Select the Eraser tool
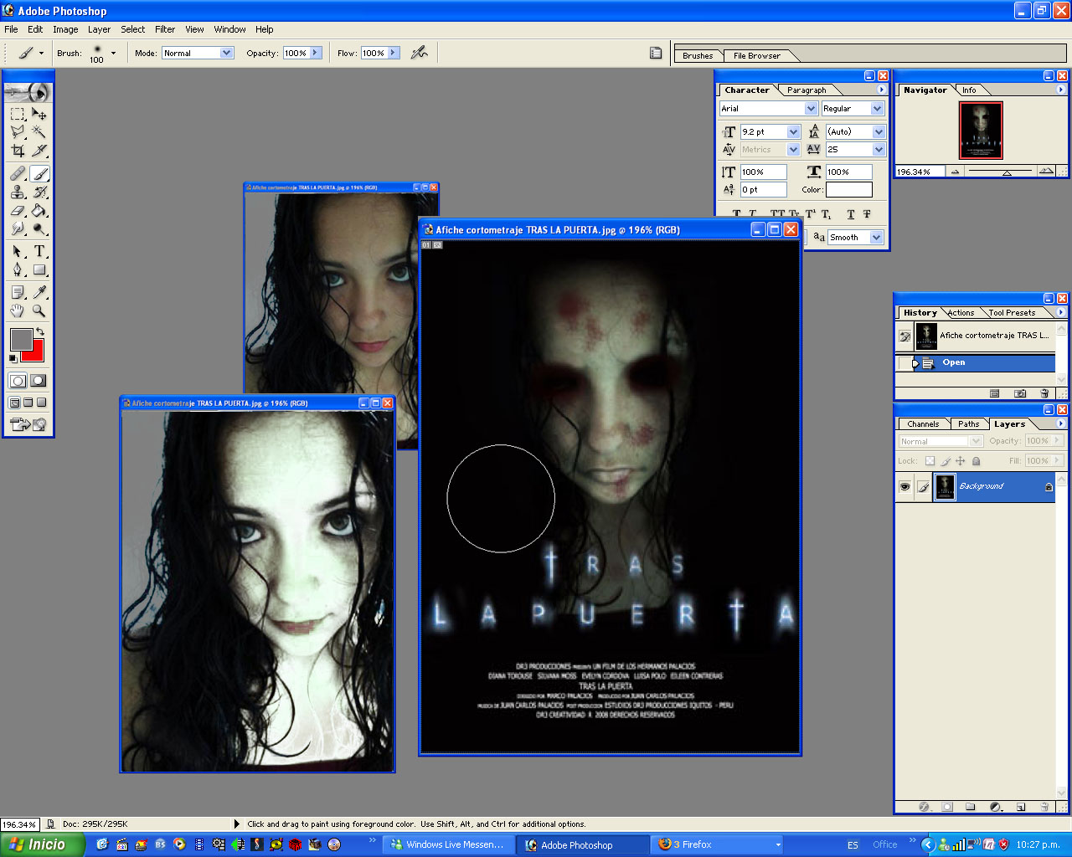This screenshot has width=1072, height=857. tap(18, 211)
